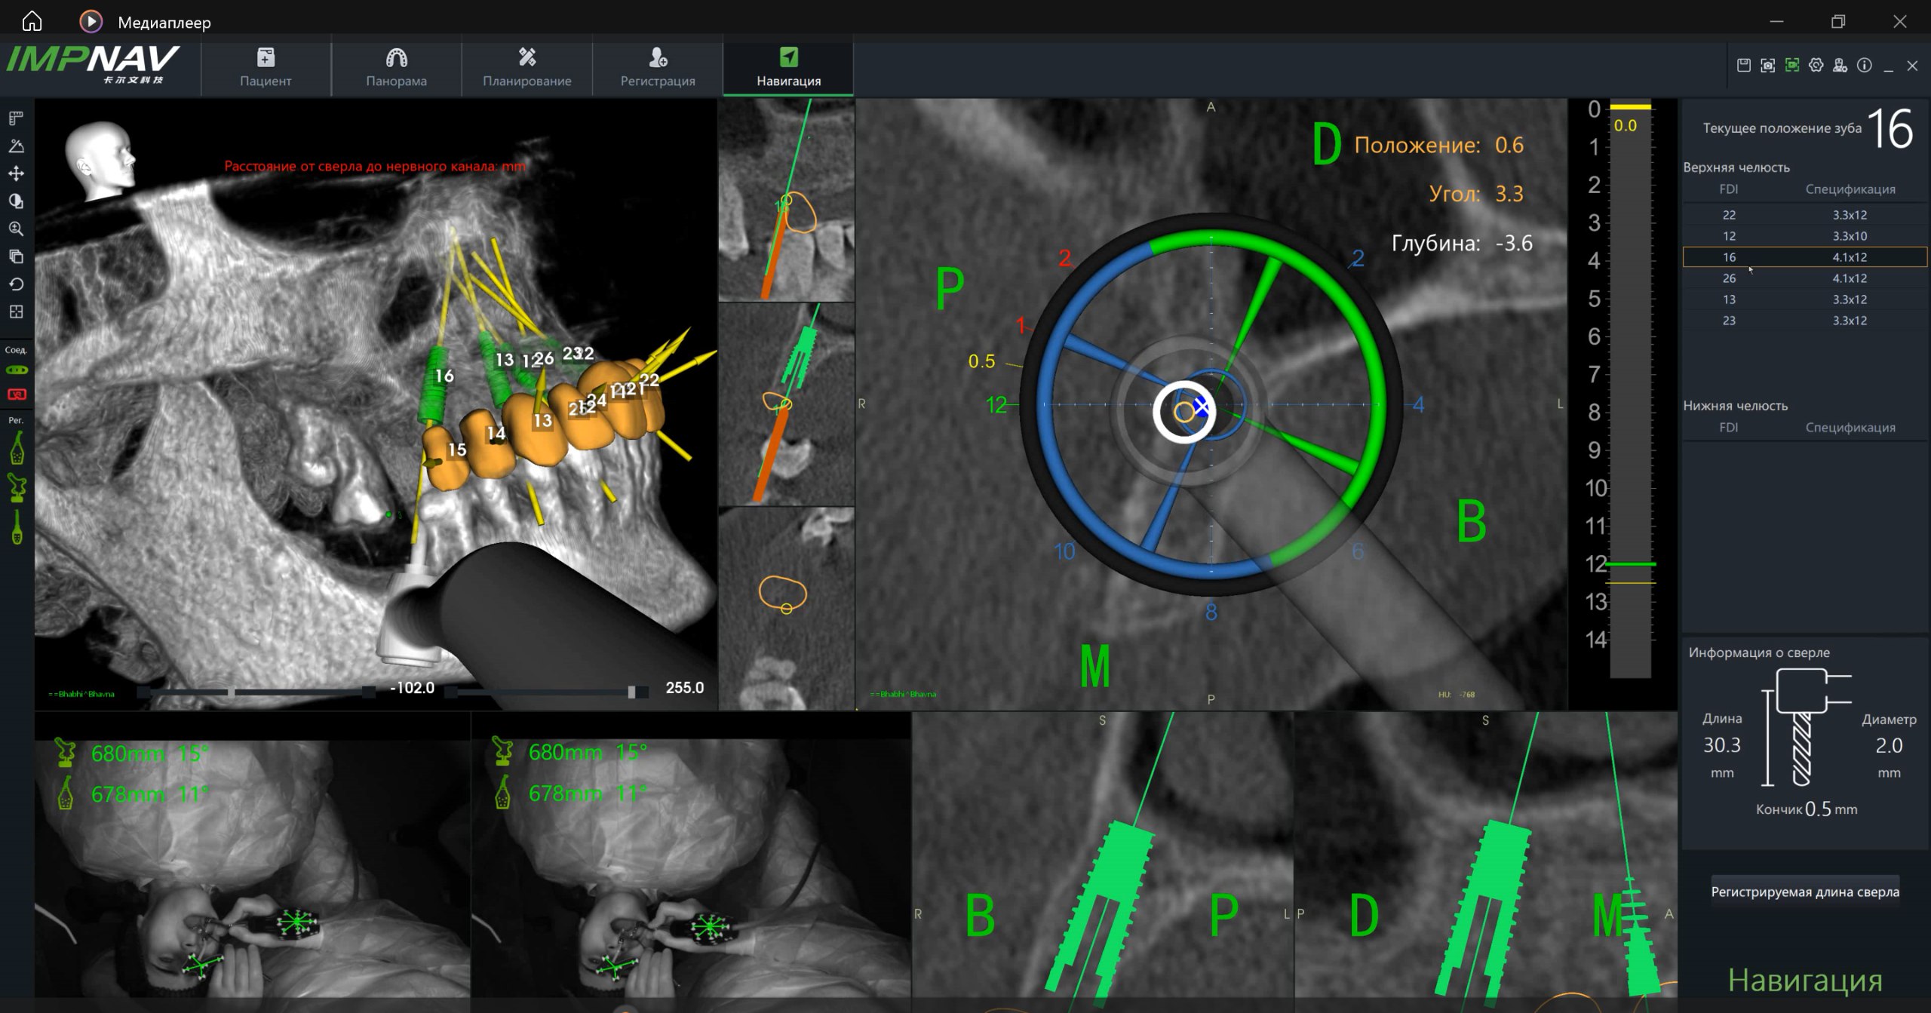Click the slider handle near value 255.0
This screenshot has width=1931, height=1013.
point(632,692)
